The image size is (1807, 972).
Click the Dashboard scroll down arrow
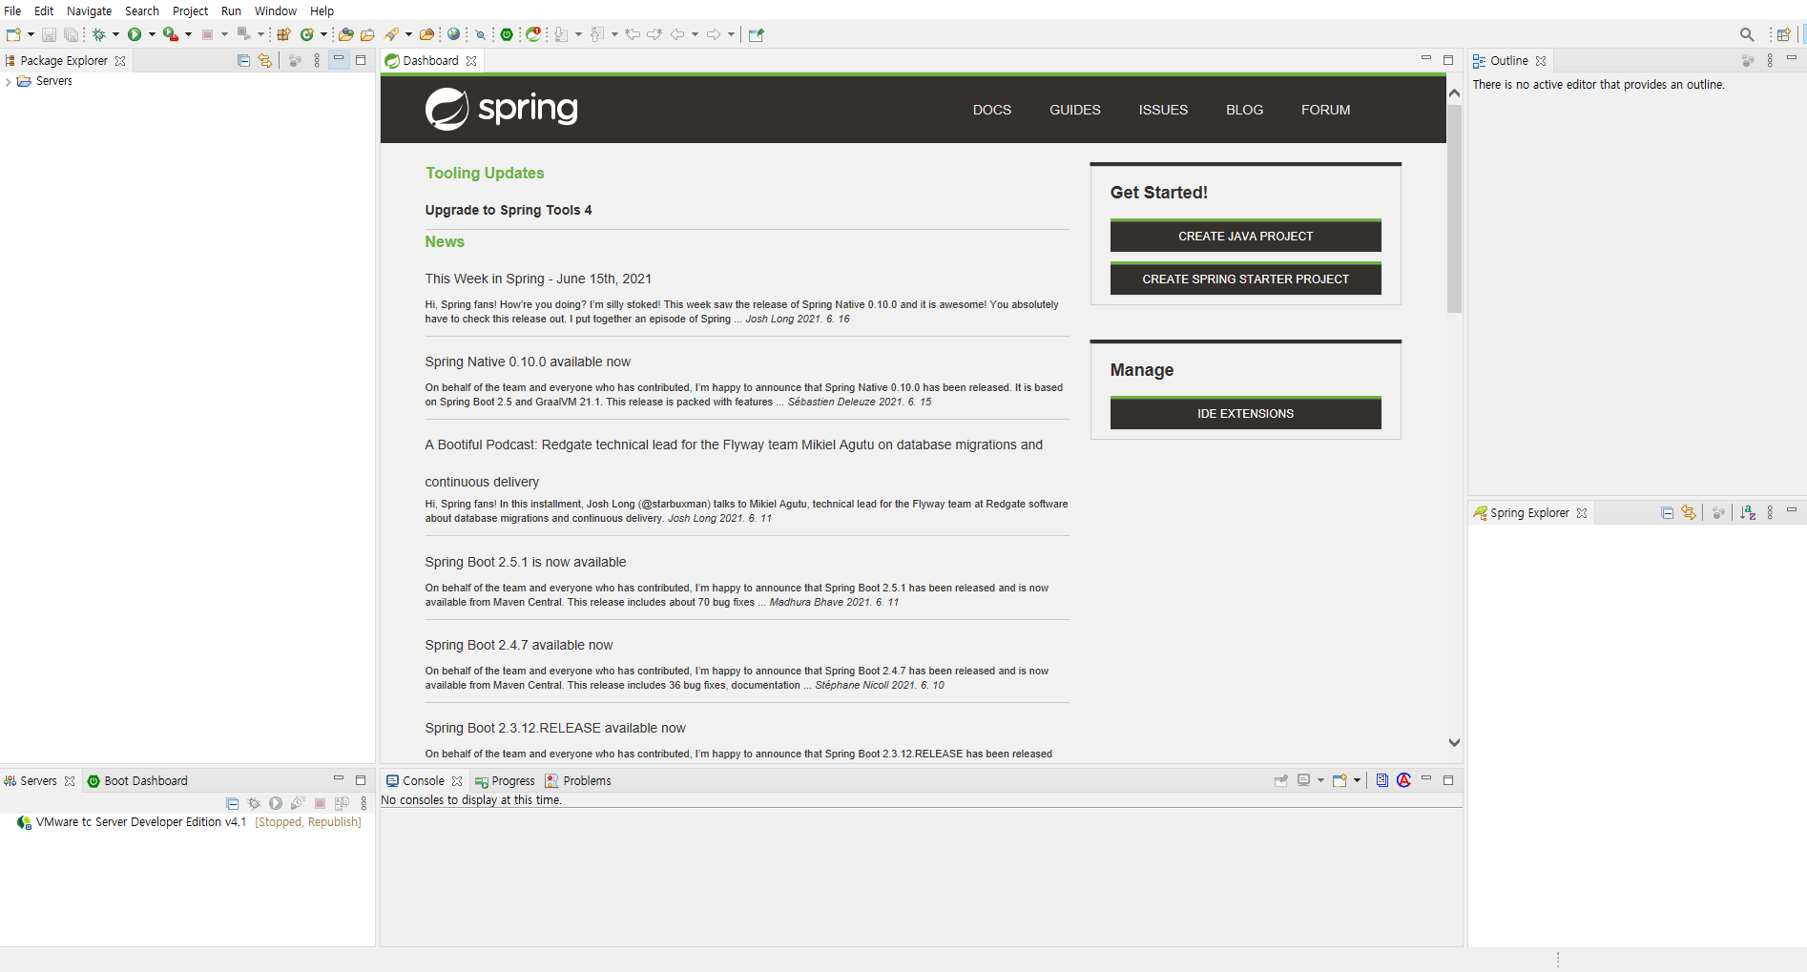1454,742
